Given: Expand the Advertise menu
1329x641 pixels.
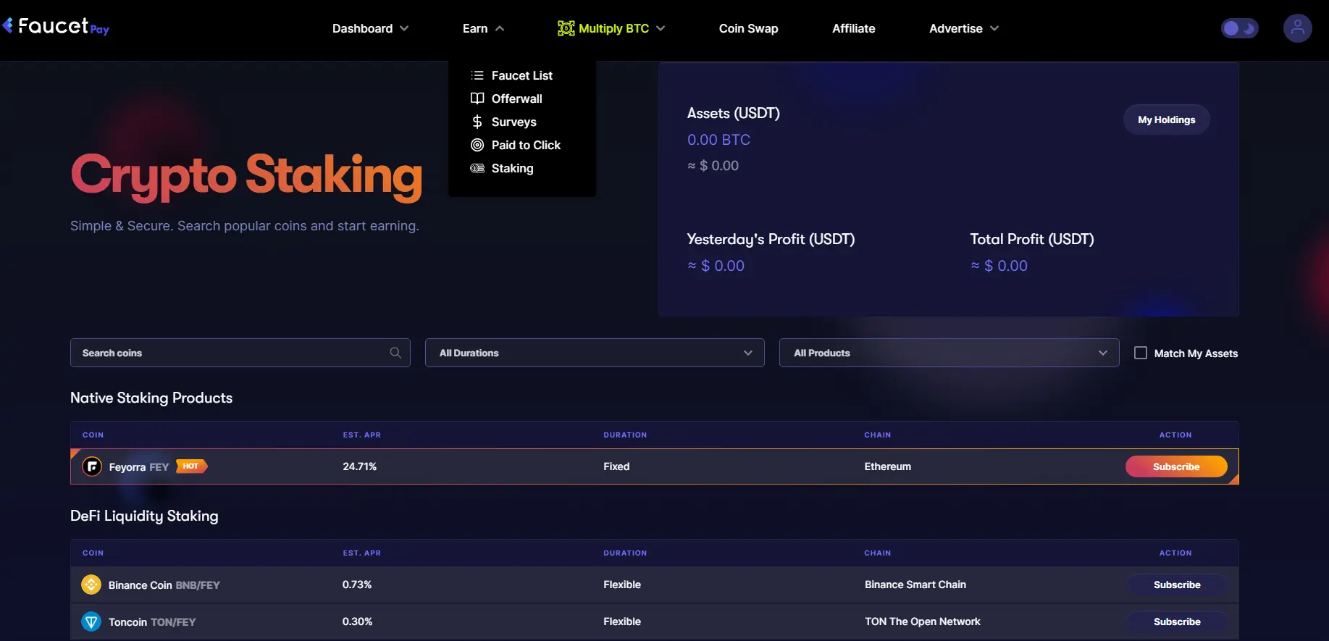Looking at the screenshot, I should [x=964, y=28].
